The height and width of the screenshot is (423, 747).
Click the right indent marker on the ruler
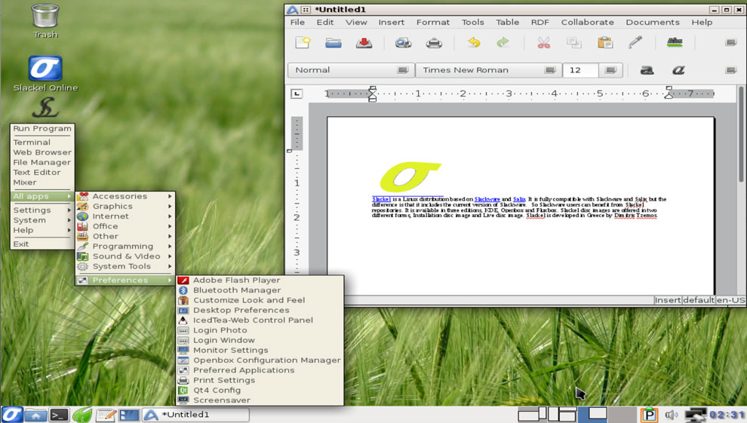click(x=669, y=92)
